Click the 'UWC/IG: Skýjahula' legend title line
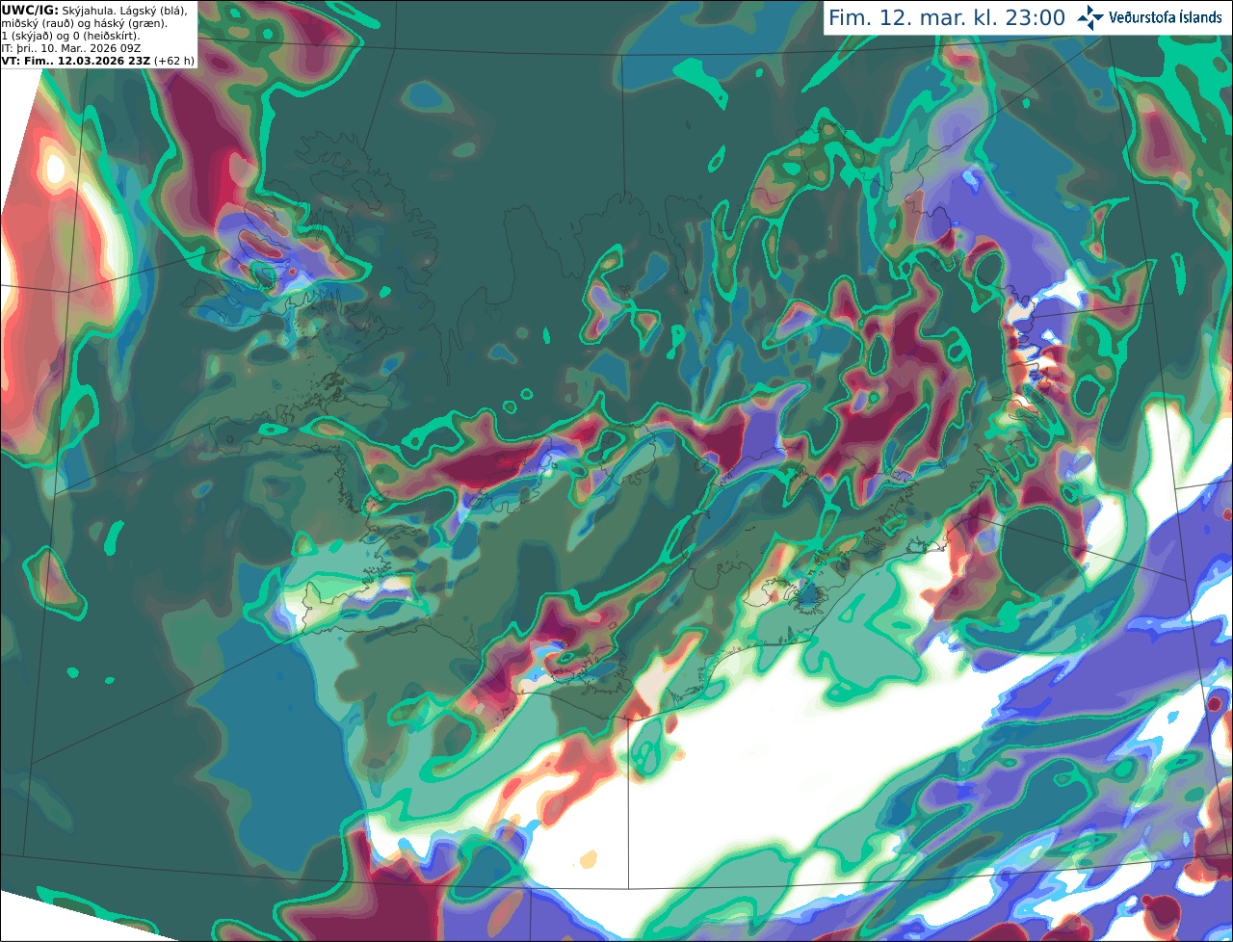 [x=94, y=11]
